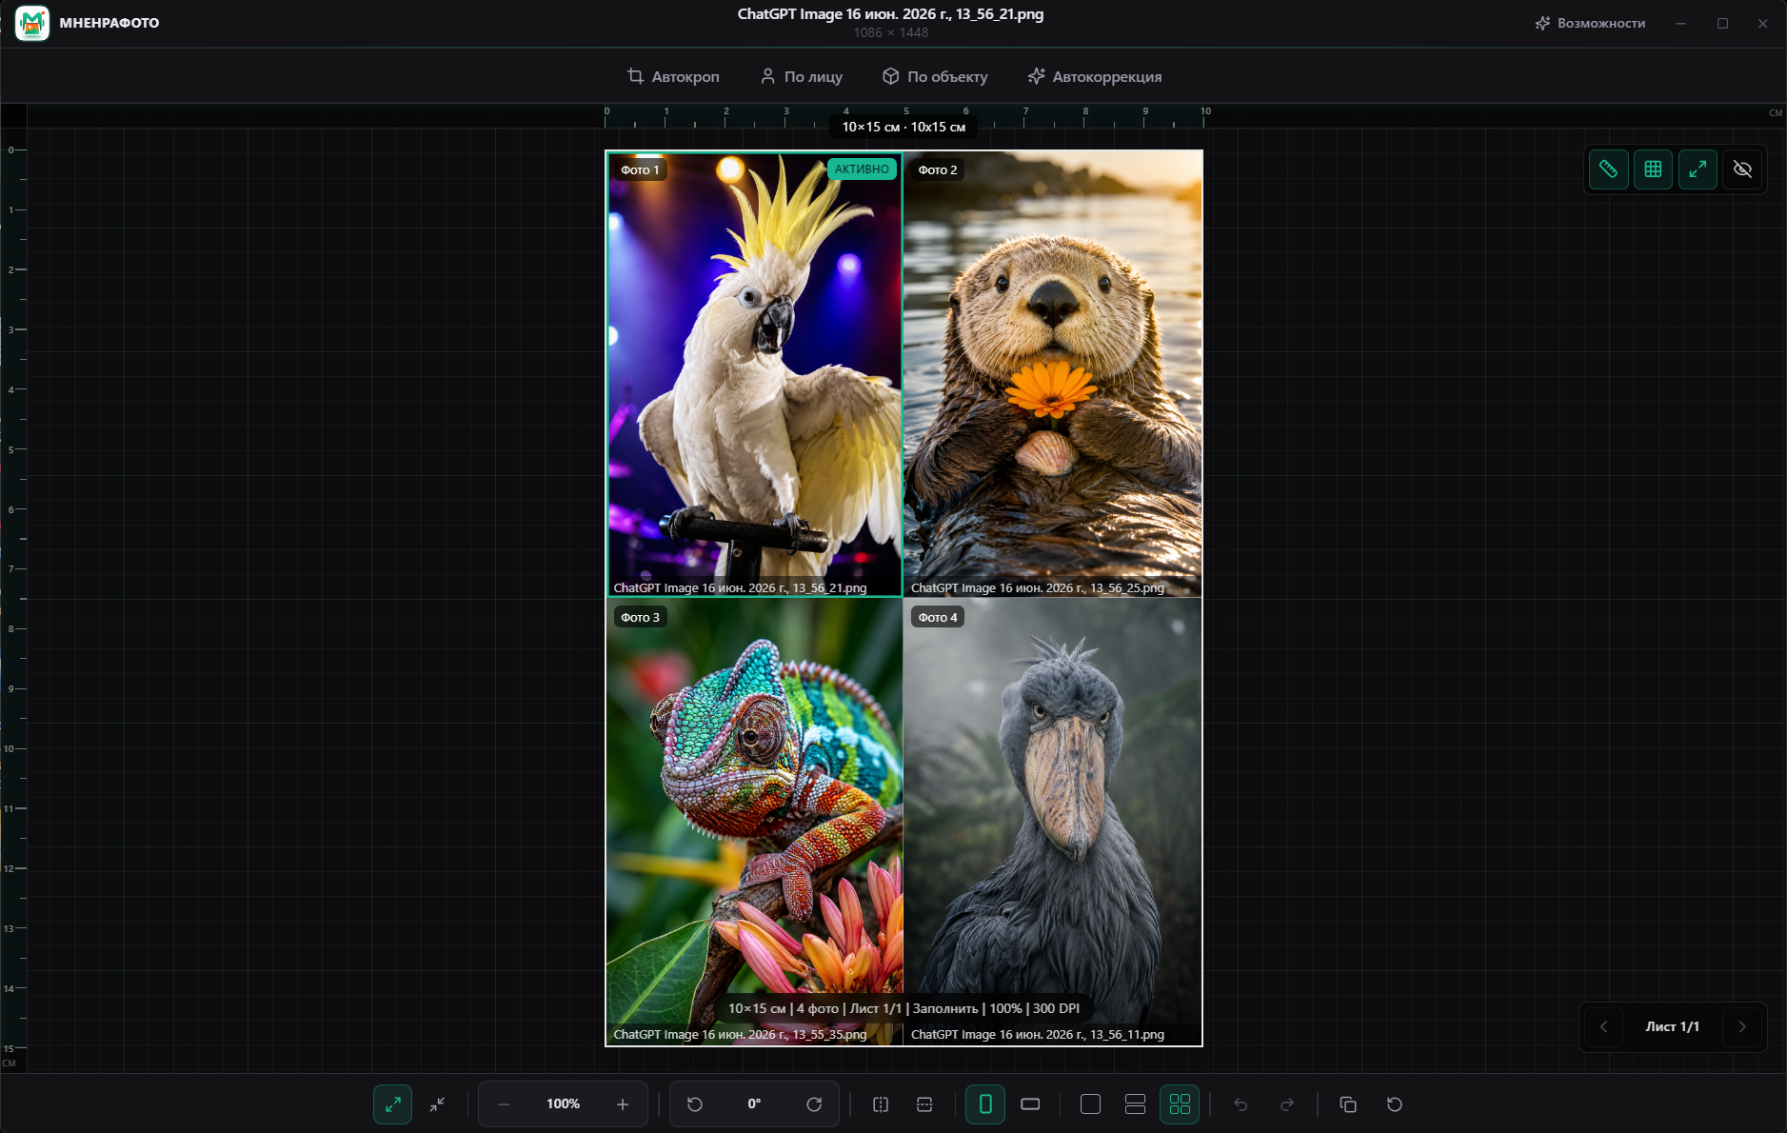Minimize the application window
The height and width of the screenshot is (1133, 1787).
click(x=1681, y=23)
